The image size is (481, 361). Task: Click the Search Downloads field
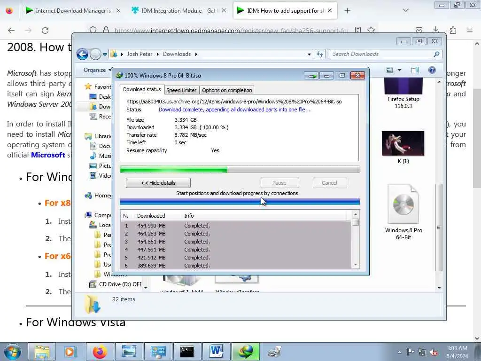(385, 54)
